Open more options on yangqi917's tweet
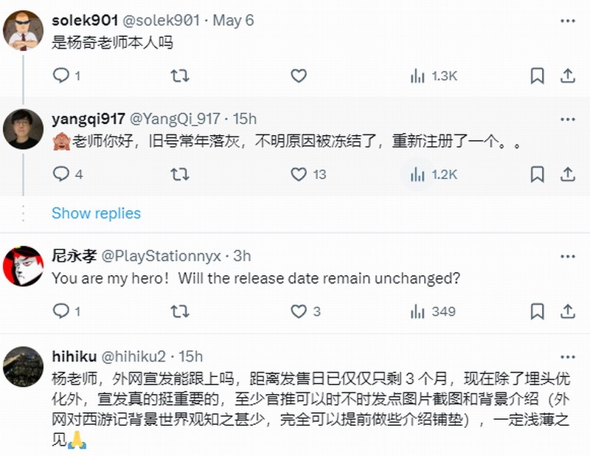The image size is (590, 456). (567, 118)
